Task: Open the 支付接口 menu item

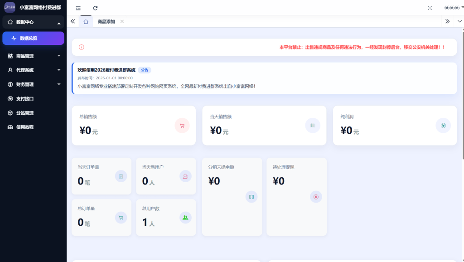Action: 33,98
